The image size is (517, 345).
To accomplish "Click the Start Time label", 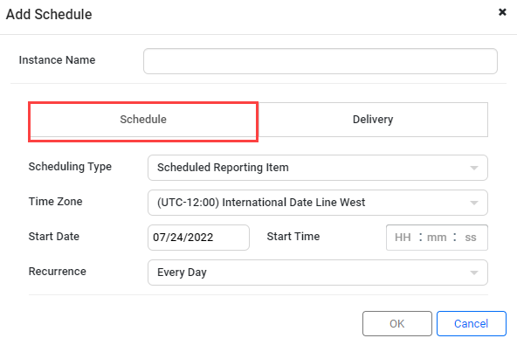I will [x=293, y=237].
